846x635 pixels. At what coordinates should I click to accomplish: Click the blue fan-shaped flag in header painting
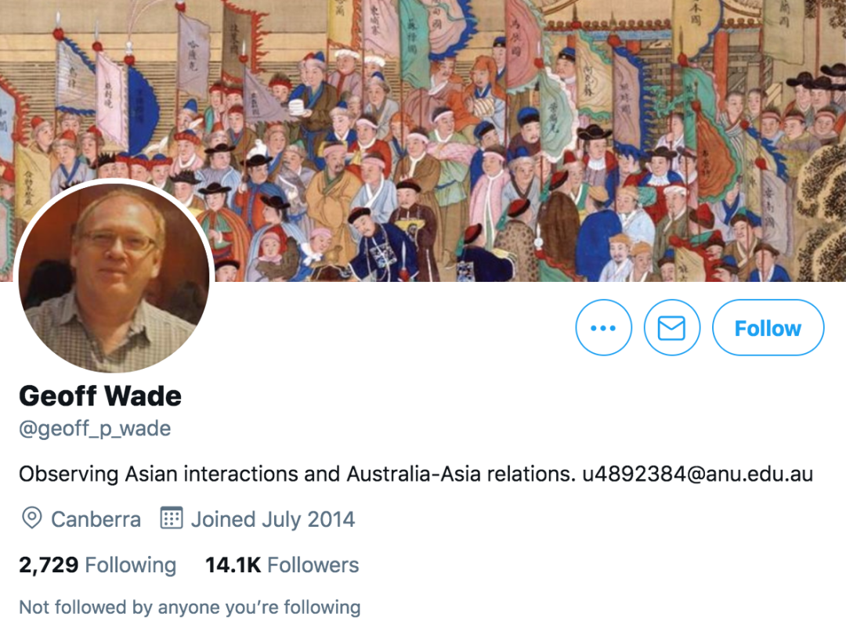point(143,110)
